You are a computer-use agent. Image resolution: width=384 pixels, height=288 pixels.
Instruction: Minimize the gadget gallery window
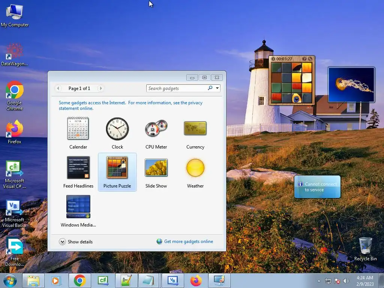pyautogui.click(x=192, y=78)
